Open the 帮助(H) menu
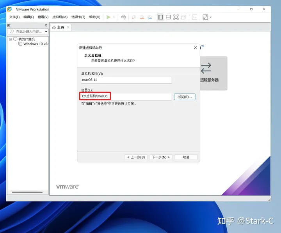This screenshot has width=281, height=233. (x=94, y=17)
